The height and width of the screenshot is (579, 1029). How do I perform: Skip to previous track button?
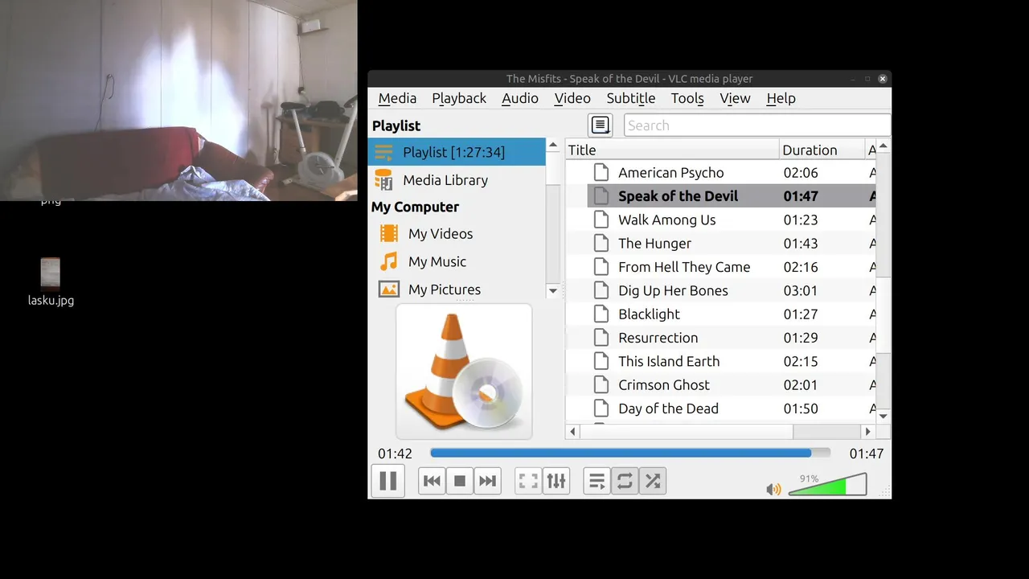pos(432,481)
